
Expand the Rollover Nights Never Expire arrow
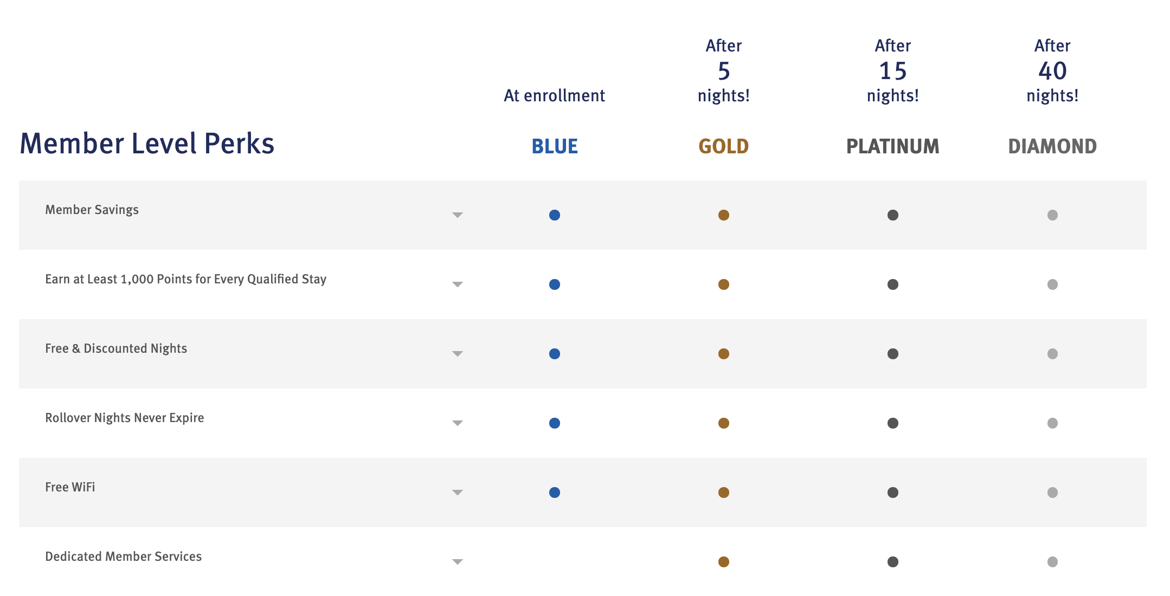pos(458,423)
